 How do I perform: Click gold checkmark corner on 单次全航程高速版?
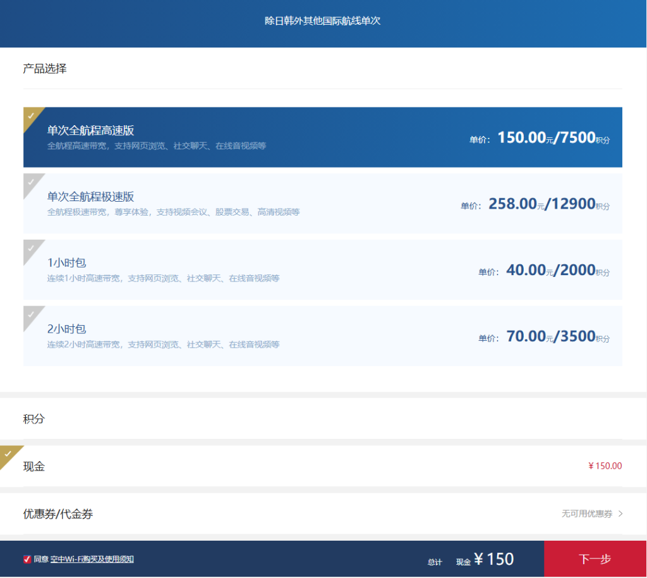[x=31, y=115]
